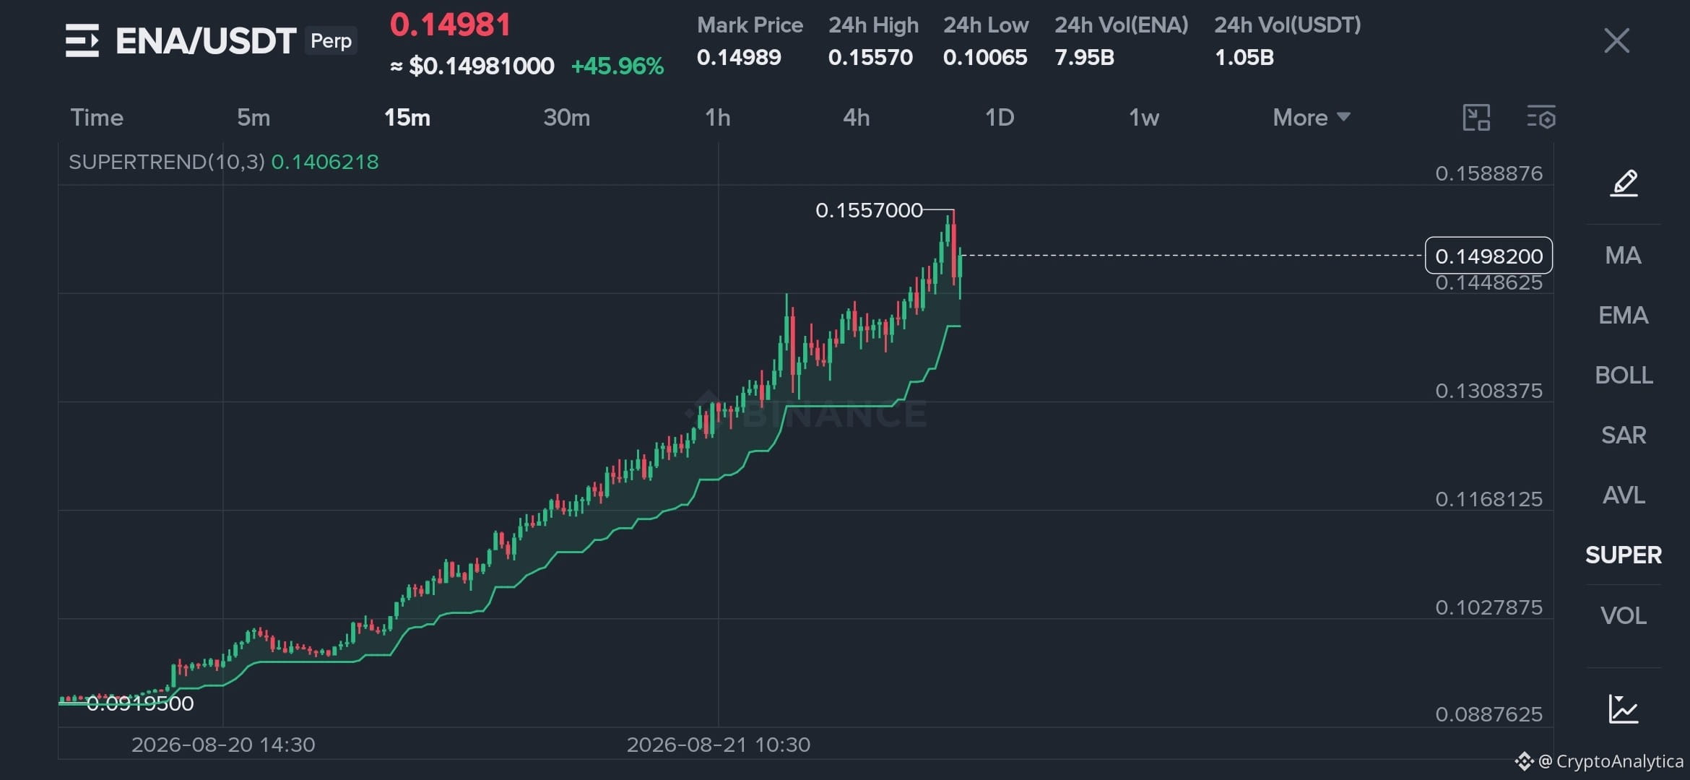1690x780 pixels.
Task: Click the ENA/USDT pair name
Action: 206,41
